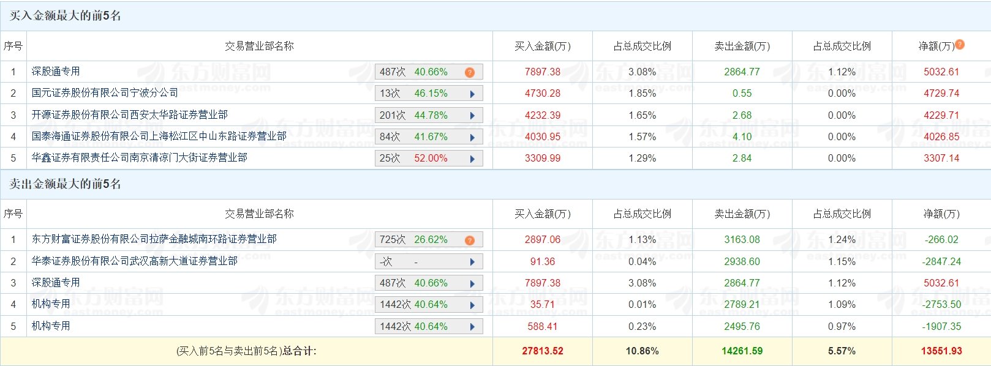Click the total buy amount 27813.52
This screenshot has height=366, width=991.
(x=543, y=351)
